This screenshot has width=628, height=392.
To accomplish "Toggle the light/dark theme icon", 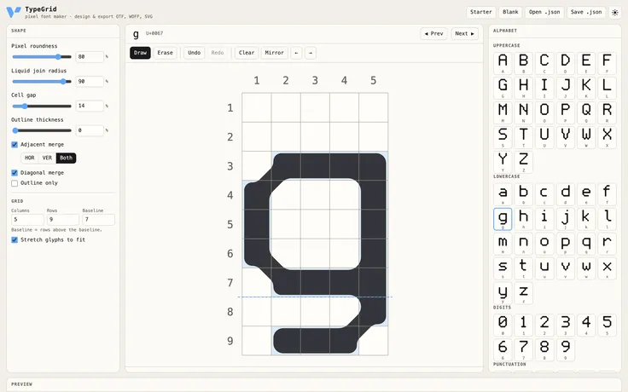I will pyautogui.click(x=615, y=13).
